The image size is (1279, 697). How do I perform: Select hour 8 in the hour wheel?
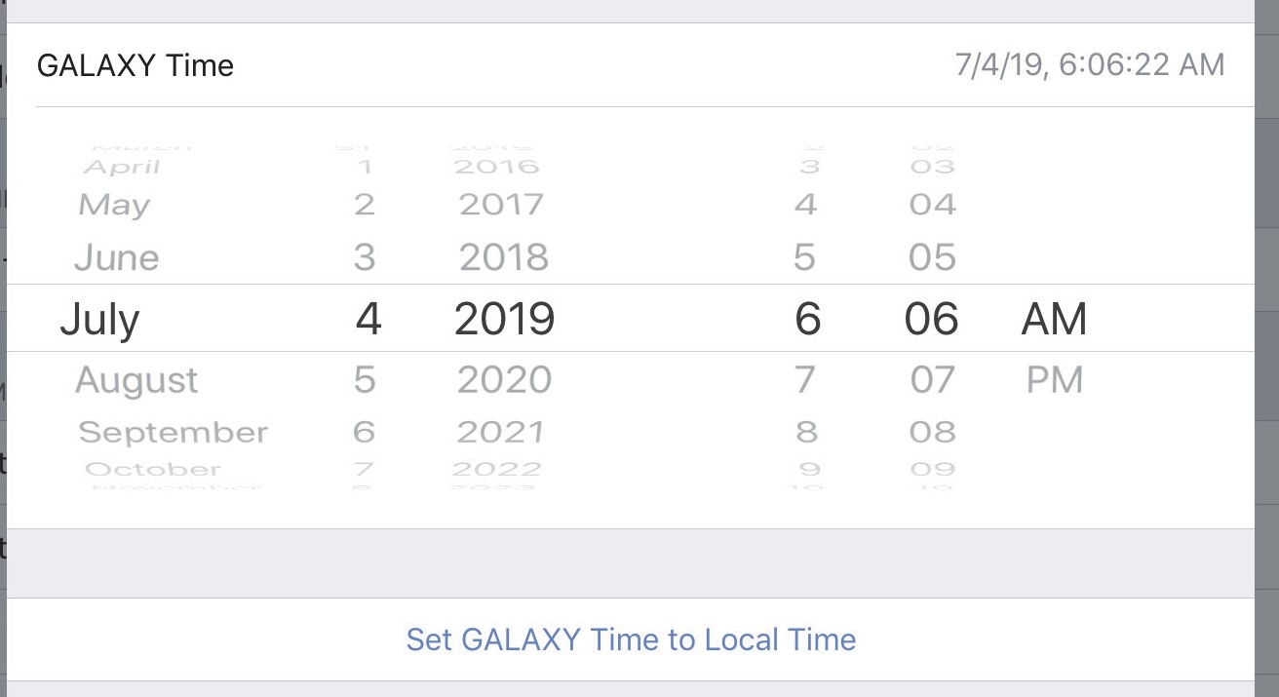coord(805,431)
